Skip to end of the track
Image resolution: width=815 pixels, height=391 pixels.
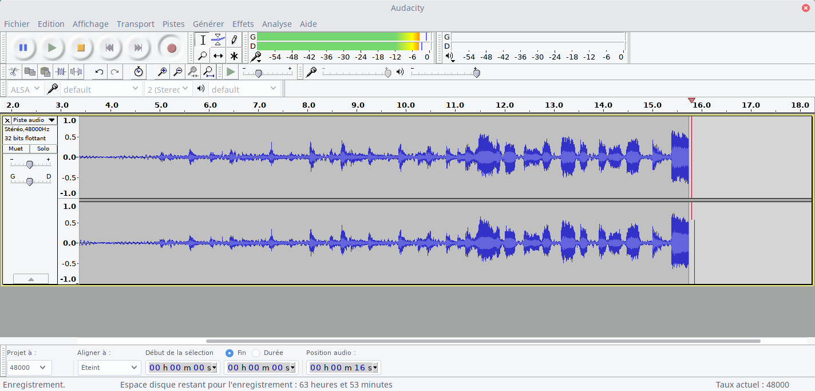tap(139, 48)
